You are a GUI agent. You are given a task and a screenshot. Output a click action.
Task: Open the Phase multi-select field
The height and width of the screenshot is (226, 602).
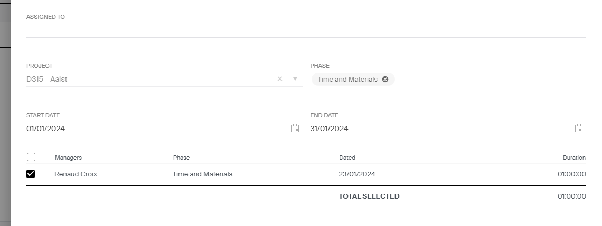pos(490,80)
